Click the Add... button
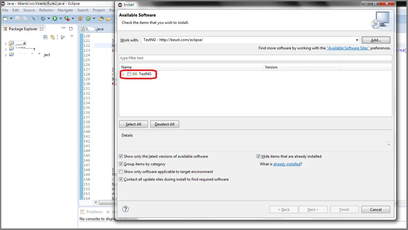The image size is (408, 230). 376,40
